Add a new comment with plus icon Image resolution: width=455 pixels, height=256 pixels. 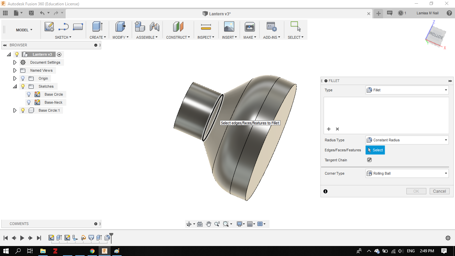[x=96, y=224]
